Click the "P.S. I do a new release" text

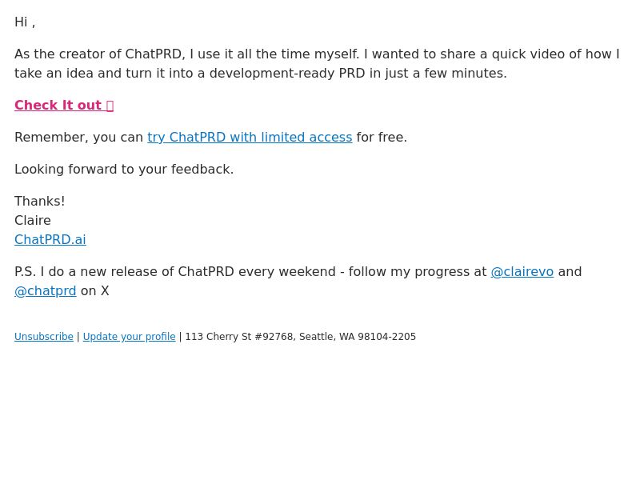[x=94, y=271]
